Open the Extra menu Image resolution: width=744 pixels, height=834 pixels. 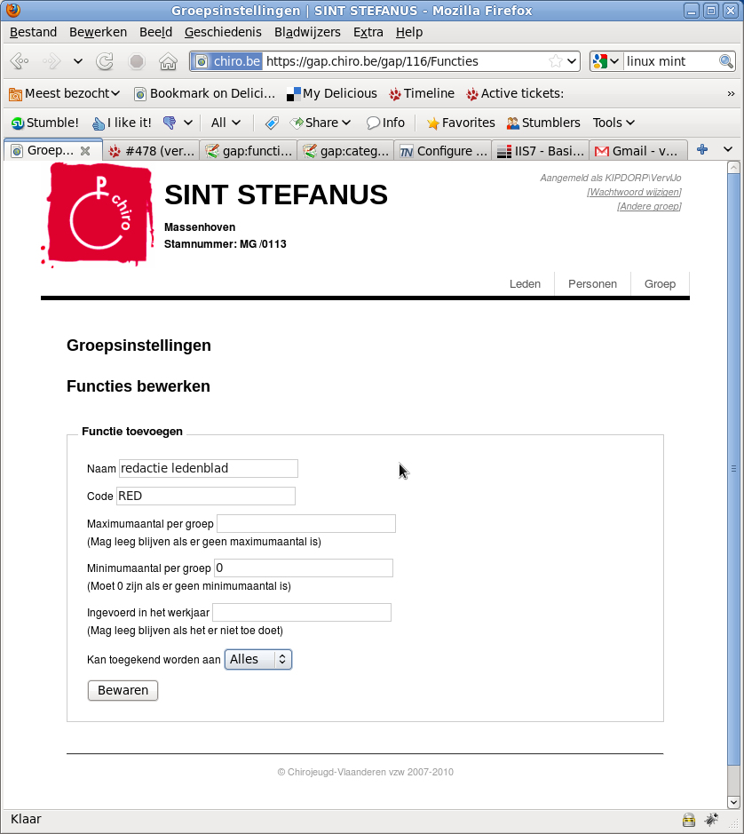[368, 33]
